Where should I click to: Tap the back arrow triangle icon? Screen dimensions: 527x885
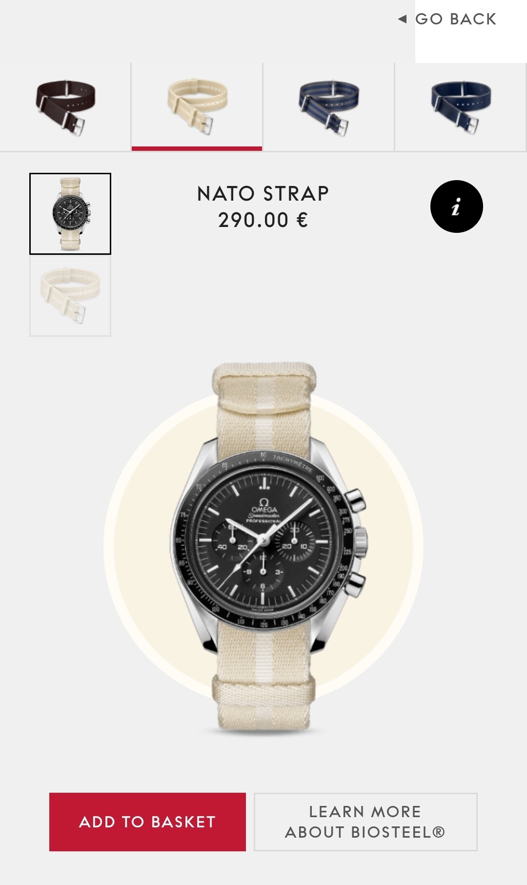tap(402, 19)
